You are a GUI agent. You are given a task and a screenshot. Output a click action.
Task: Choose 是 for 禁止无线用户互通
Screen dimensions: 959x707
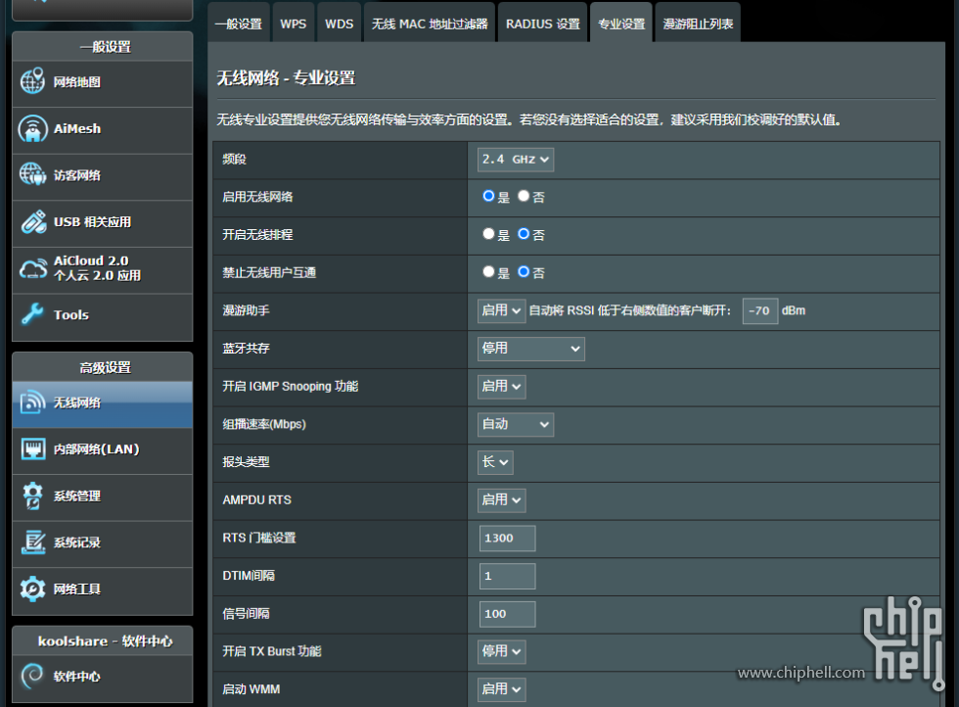click(488, 272)
